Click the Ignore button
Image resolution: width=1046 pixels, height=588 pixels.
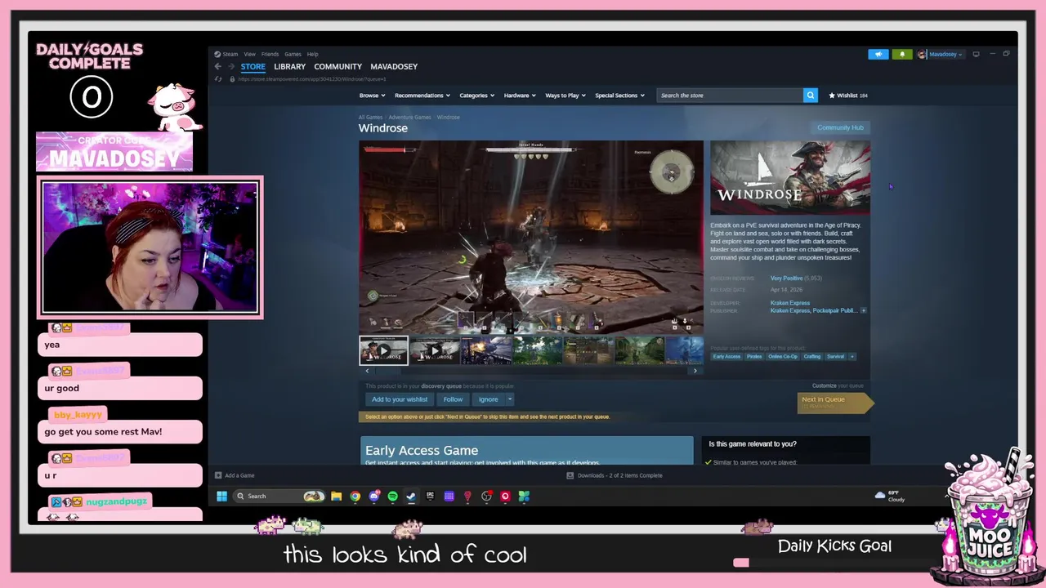click(488, 399)
